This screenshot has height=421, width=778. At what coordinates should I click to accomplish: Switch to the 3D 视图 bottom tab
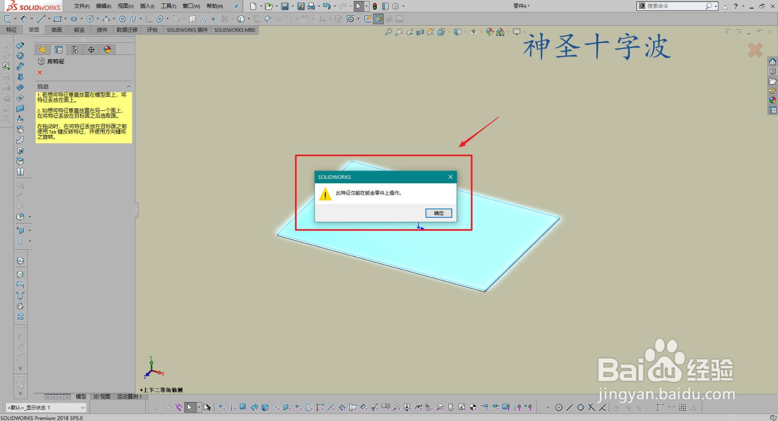[x=102, y=397]
